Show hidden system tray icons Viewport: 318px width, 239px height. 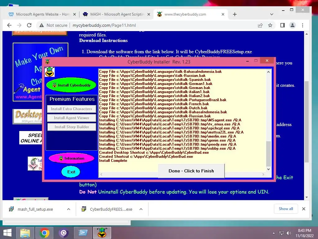[274, 233]
